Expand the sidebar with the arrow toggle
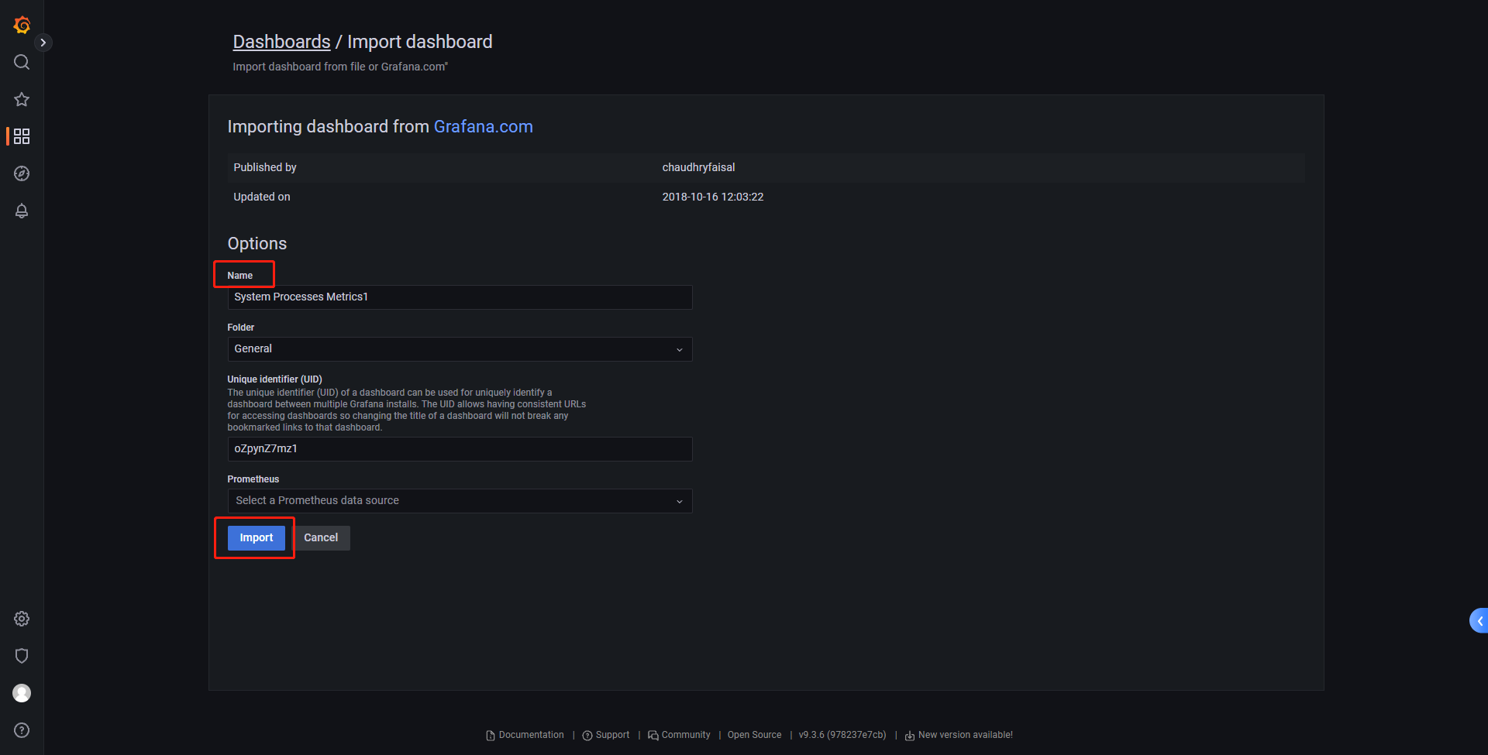The width and height of the screenshot is (1488, 755). pos(43,43)
